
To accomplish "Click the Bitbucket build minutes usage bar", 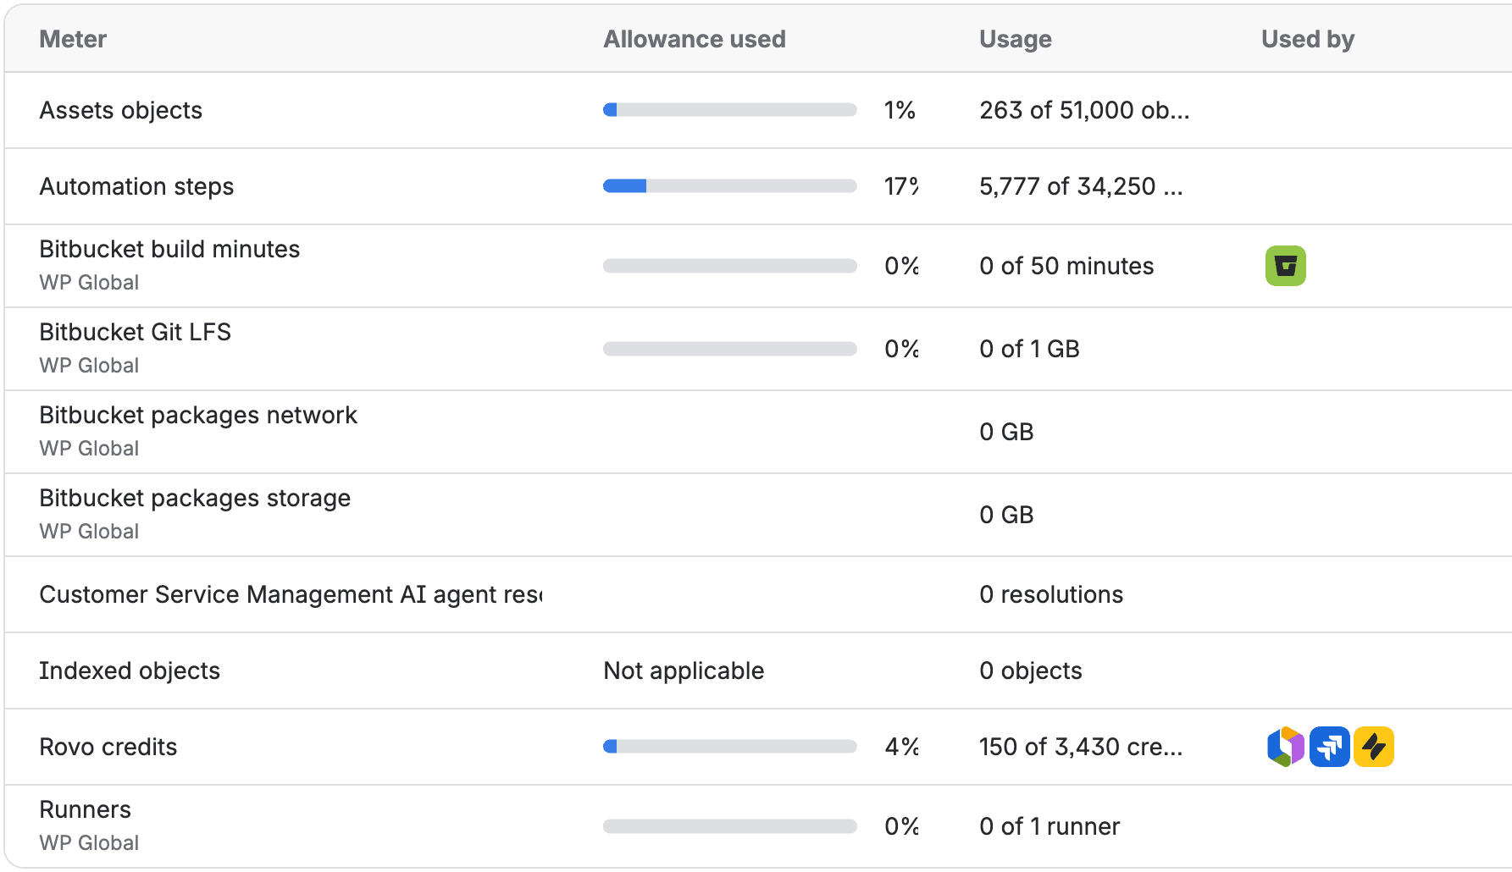I will [x=729, y=266].
